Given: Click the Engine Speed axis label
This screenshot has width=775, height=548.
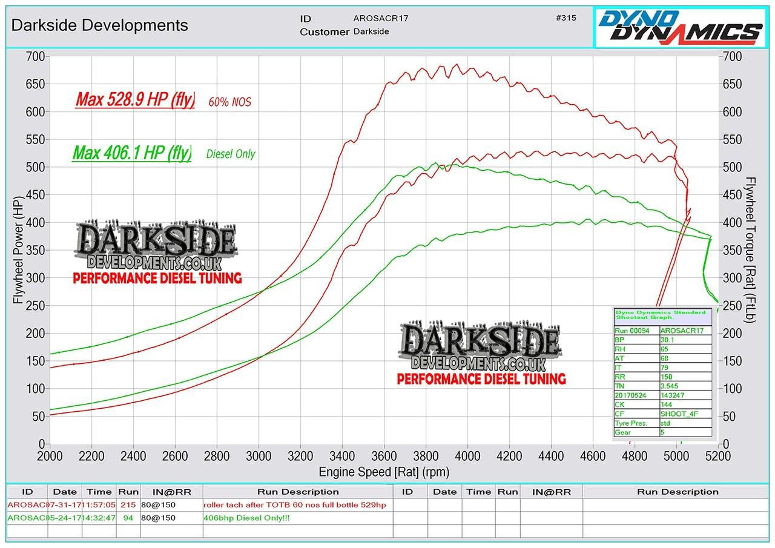Looking at the screenshot, I should 384,472.
